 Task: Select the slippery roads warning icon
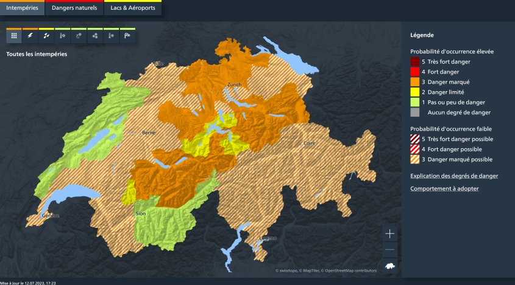coord(79,36)
